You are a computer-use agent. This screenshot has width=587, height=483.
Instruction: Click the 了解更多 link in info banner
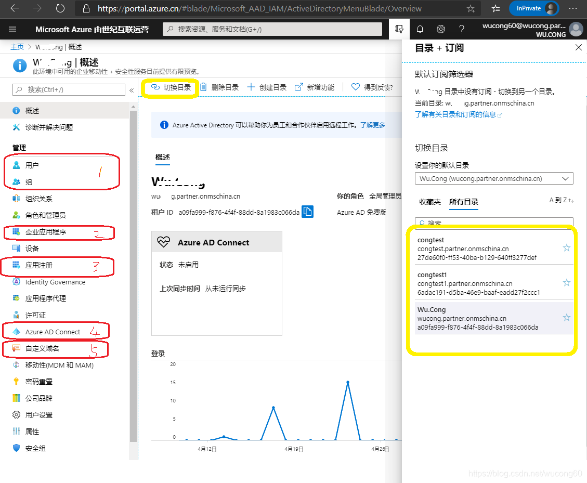(x=372, y=125)
